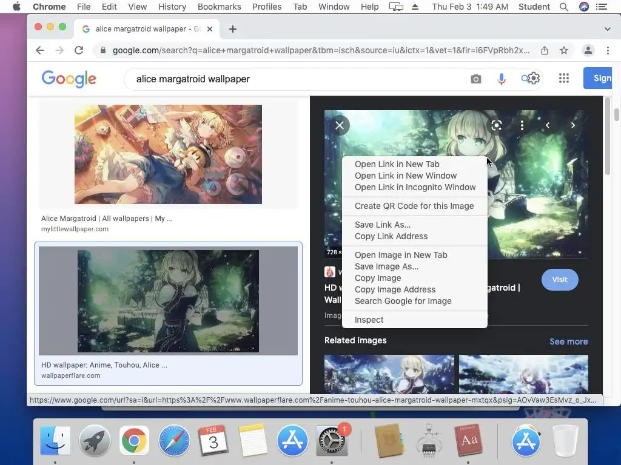
Task: Open Dictionary from the Dock
Action: point(469,440)
